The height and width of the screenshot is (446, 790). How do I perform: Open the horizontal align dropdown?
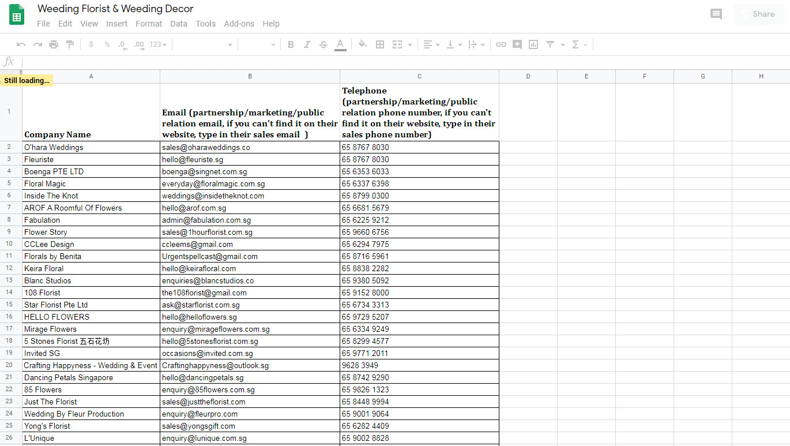(x=431, y=44)
